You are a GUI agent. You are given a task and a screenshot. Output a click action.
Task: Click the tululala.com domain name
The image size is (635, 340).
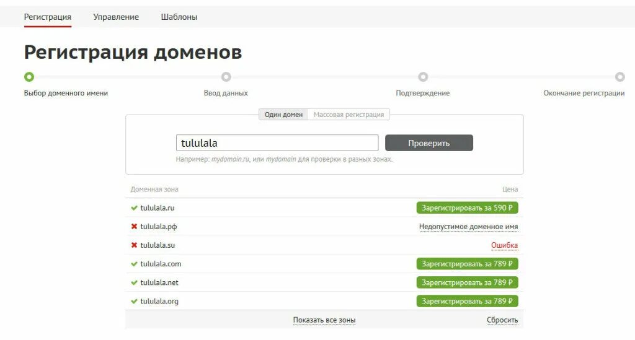pyautogui.click(x=161, y=264)
